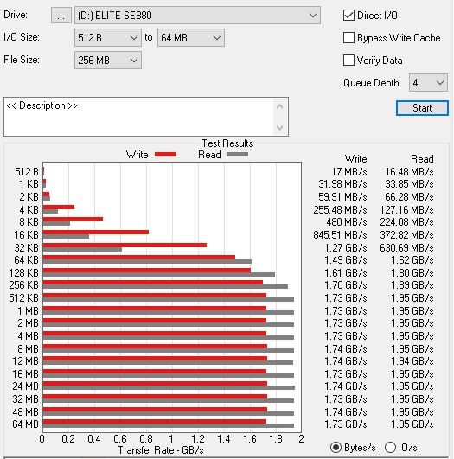The height and width of the screenshot is (459, 454).
Task: Click the 32 KB write value 1.27 GB/s
Action: pyautogui.click(x=346, y=248)
